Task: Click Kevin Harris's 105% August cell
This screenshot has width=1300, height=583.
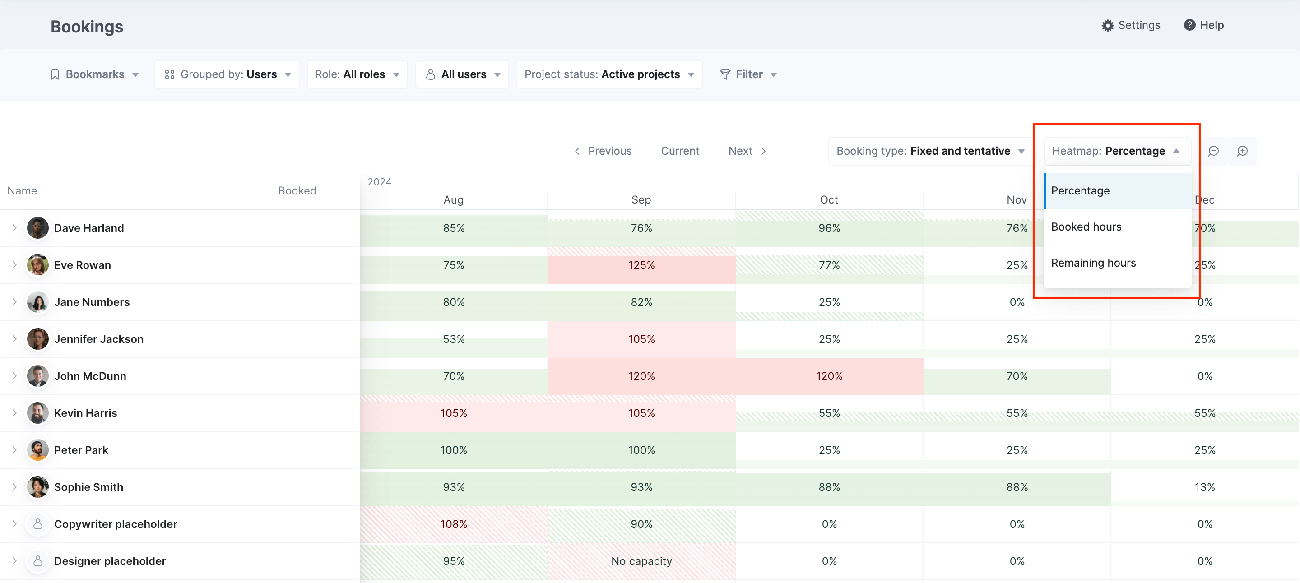Action: 454,413
